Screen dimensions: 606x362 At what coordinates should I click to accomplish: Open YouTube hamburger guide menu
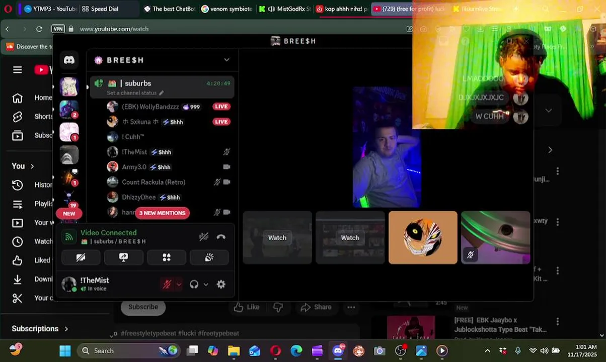18,70
